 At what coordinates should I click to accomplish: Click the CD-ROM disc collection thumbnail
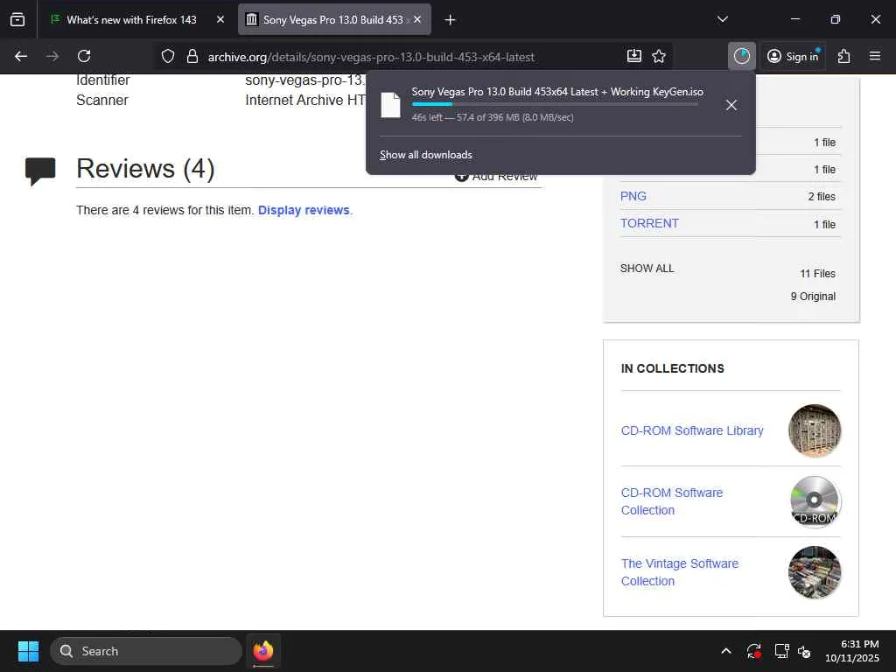pos(815,501)
